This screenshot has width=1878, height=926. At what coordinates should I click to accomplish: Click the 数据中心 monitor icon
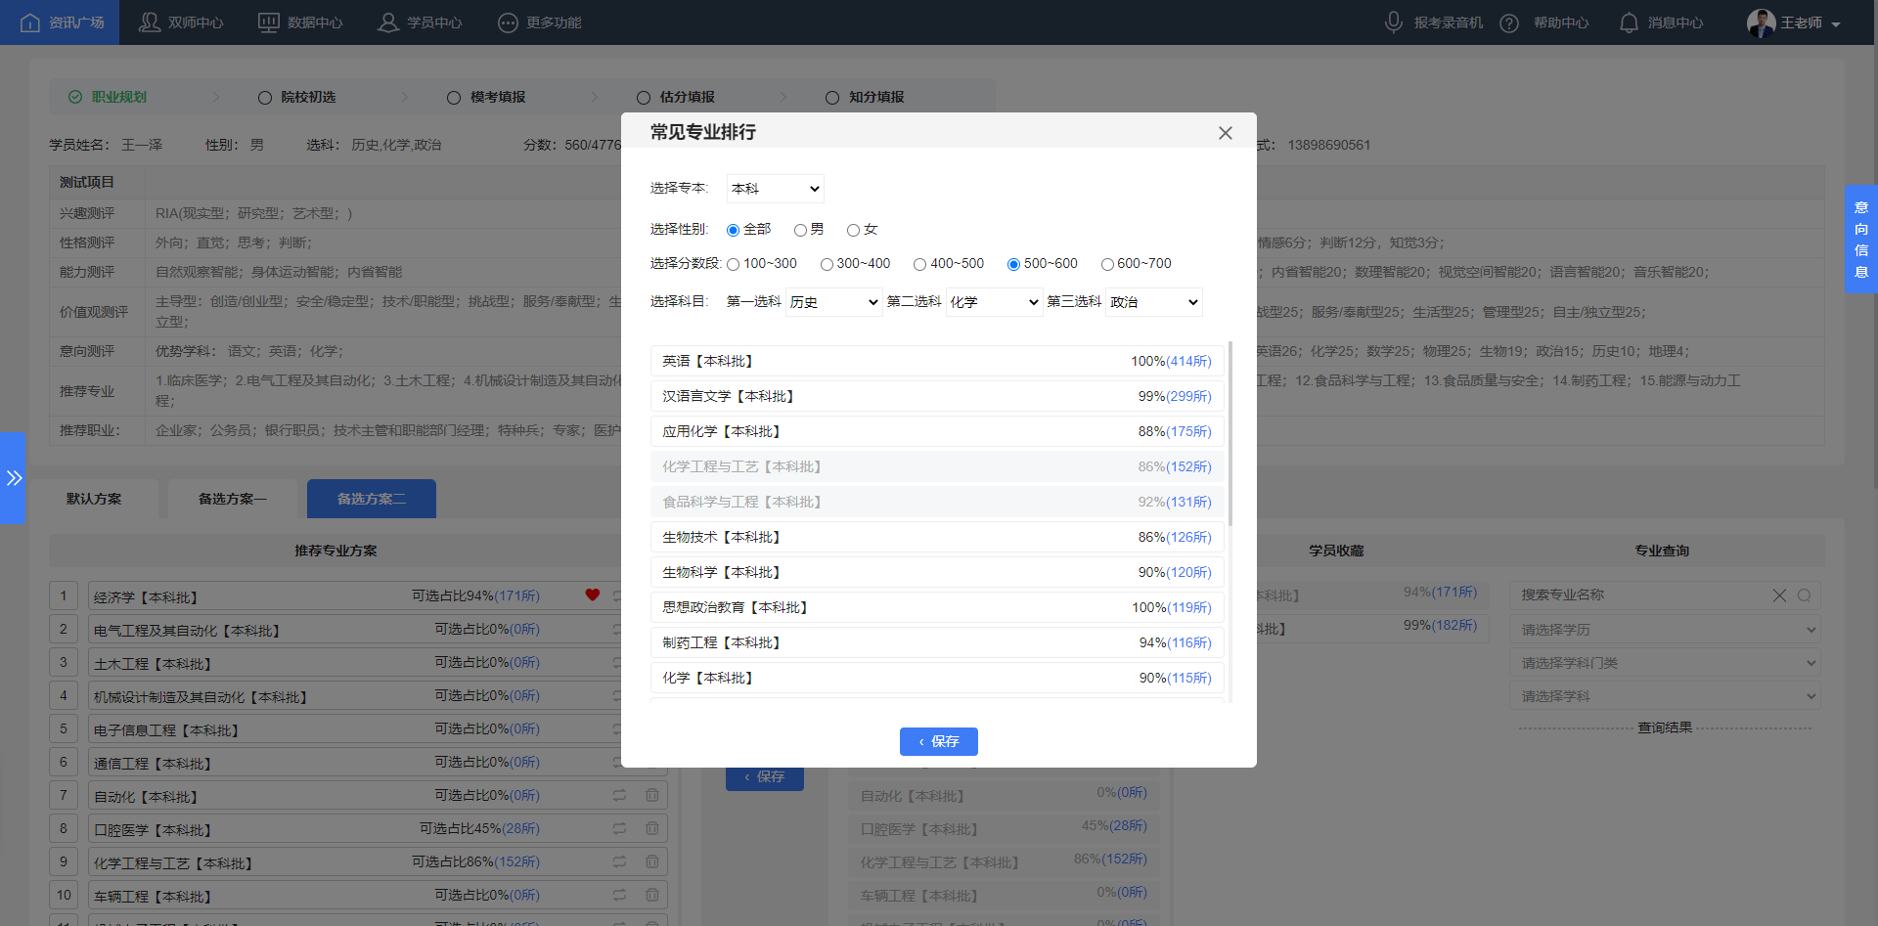tap(268, 22)
